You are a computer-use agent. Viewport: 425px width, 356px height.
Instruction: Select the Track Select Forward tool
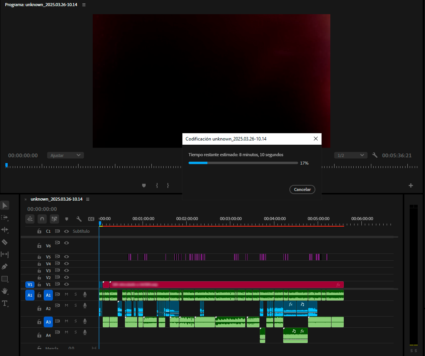click(x=5, y=218)
